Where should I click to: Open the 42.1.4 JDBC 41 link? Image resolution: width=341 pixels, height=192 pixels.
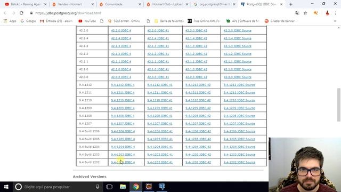click(x=158, y=38)
